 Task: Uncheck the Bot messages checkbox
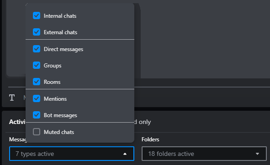click(x=37, y=115)
